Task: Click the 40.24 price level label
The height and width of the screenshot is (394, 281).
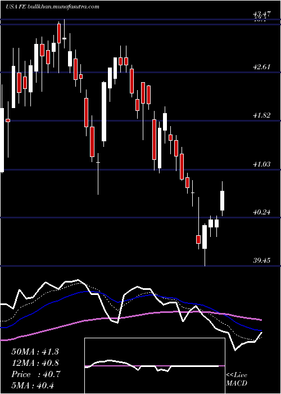Action: [262, 212]
